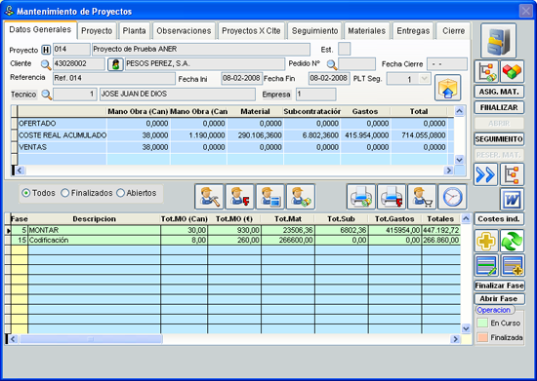Open the hierarchy tree with money icon
Image resolution: width=537 pixels, height=381 pixels.
(x=486, y=71)
